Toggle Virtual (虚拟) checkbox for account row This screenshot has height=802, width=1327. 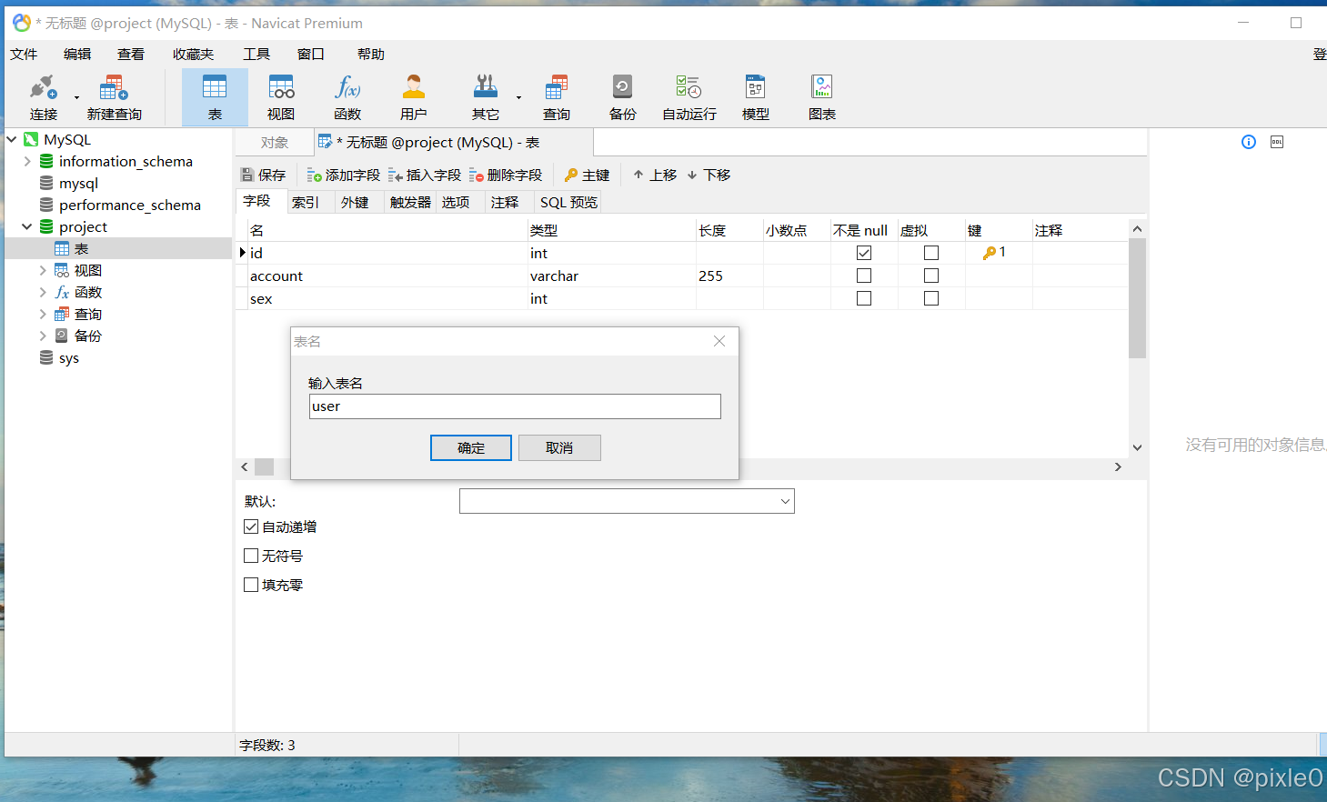pos(931,276)
